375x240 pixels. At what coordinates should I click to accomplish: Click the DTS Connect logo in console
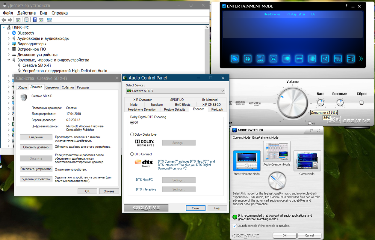[255, 103]
